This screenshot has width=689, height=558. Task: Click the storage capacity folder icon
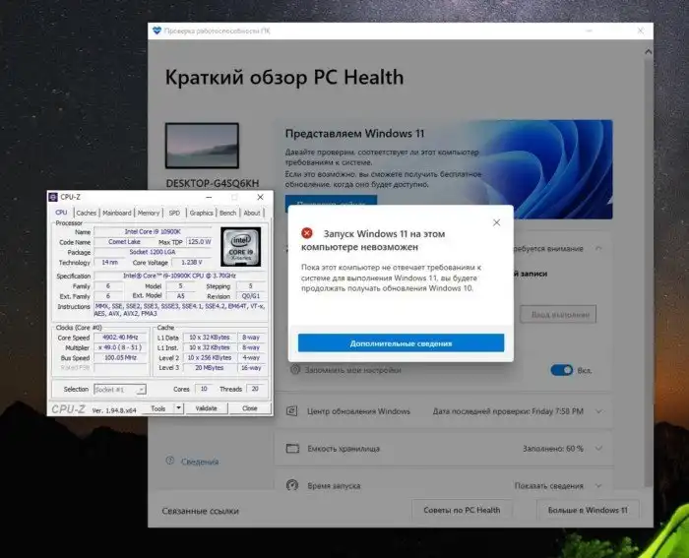point(292,448)
